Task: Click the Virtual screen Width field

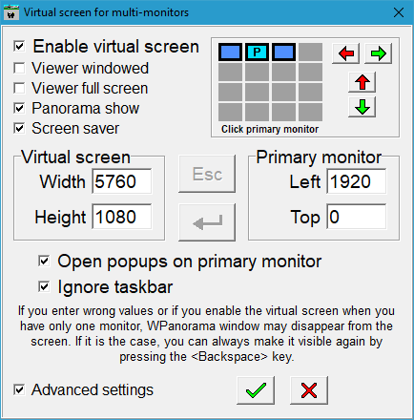Action: 122,181
